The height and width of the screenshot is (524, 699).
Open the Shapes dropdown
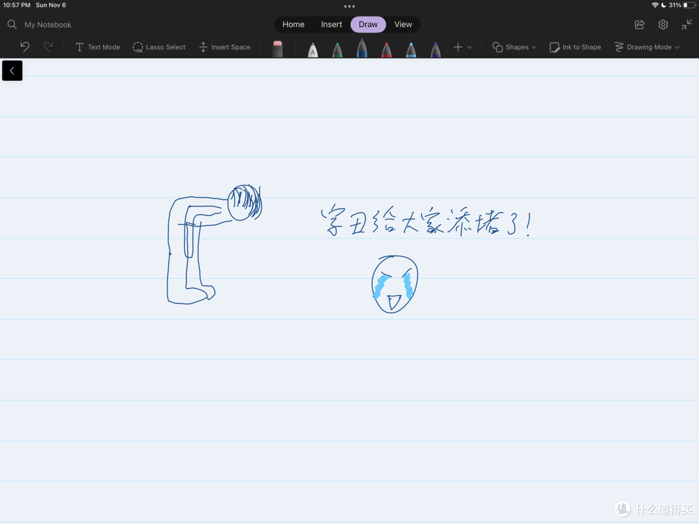coord(514,47)
